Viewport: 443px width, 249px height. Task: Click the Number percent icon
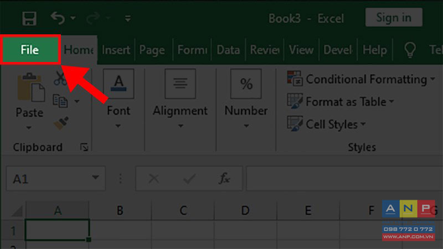(x=246, y=84)
